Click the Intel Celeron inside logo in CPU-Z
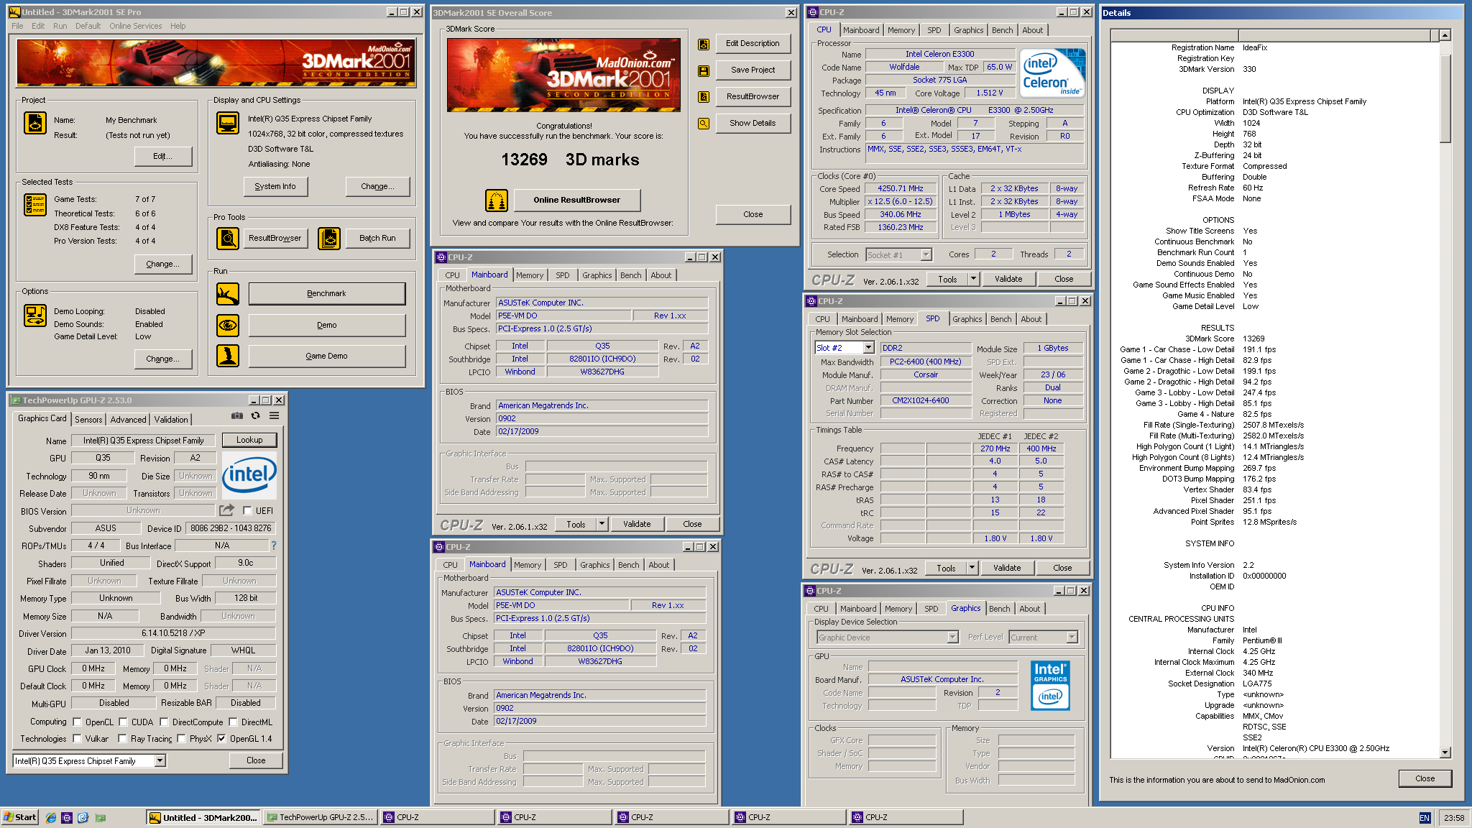This screenshot has width=1472, height=828. tap(1052, 73)
